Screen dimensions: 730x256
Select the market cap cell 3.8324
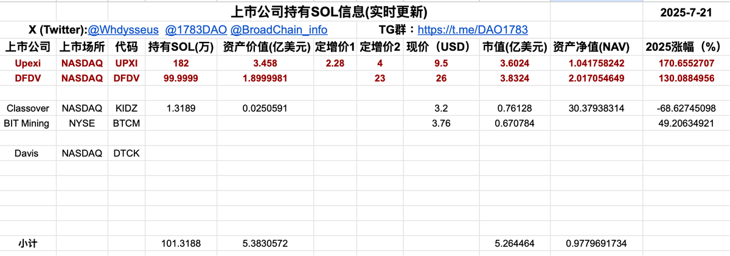(515, 78)
